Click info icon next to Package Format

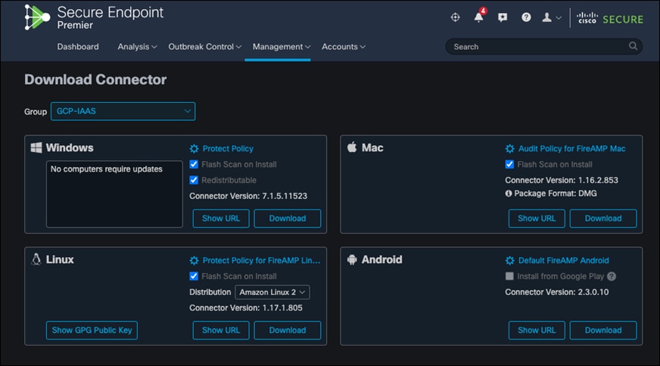[509, 194]
